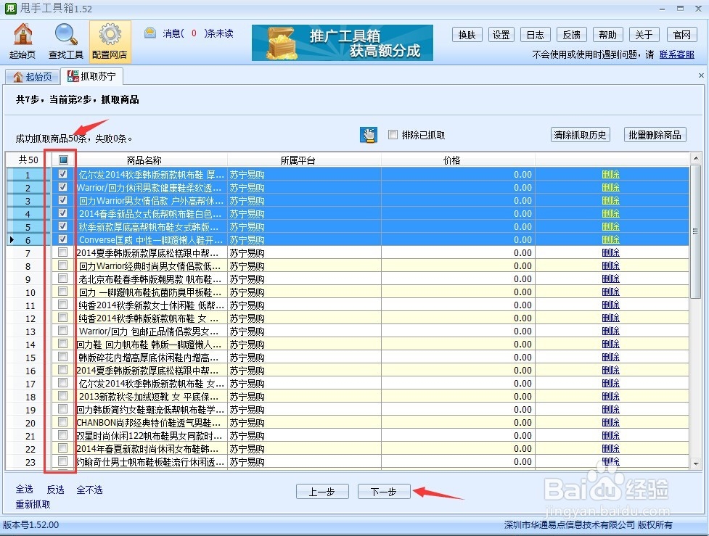Open the 日志 log button

pyautogui.click(x=536, y=35)
